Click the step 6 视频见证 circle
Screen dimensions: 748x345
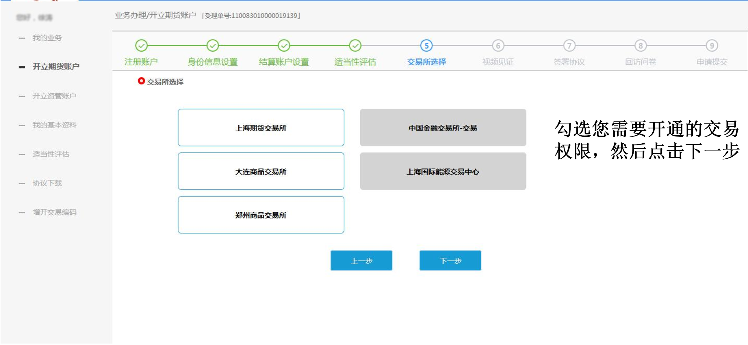tap(498, 46)
